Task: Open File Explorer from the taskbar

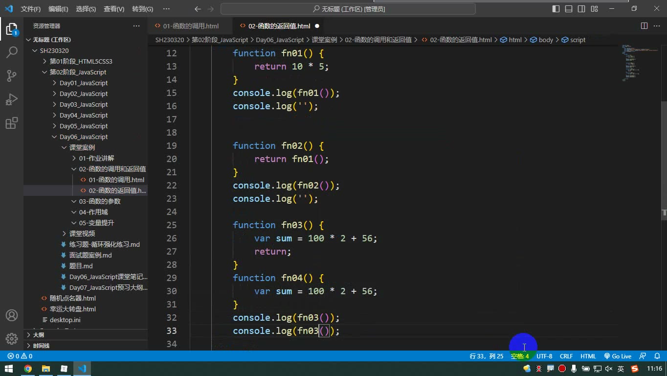Action: [46, 369]
